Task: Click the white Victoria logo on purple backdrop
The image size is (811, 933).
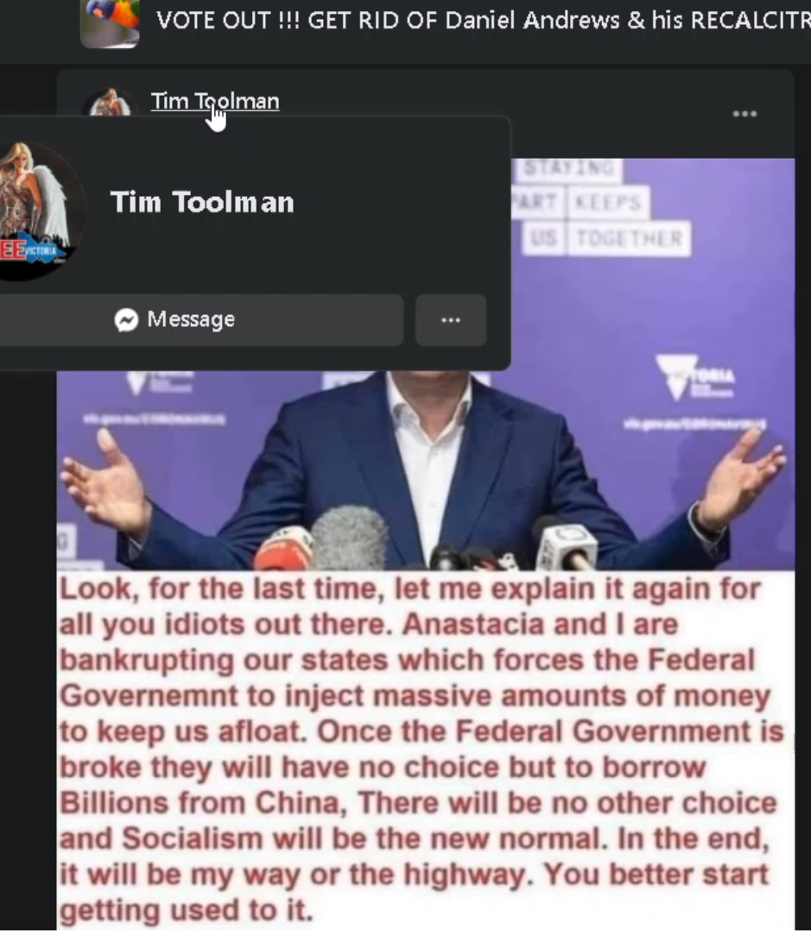Action: coord(695,376)
